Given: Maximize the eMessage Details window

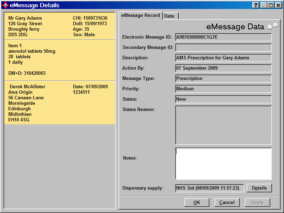Looking at the screenshot, I should [271, 5].
